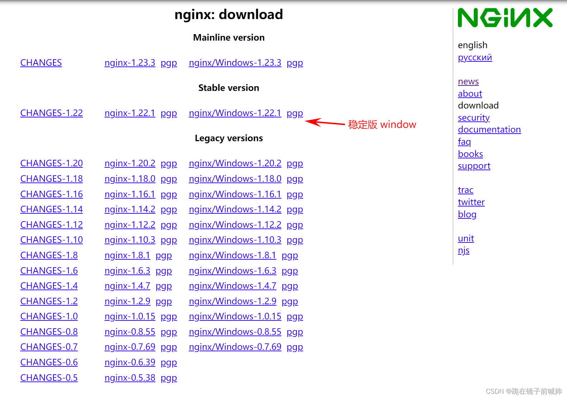Open the mainline CHANGES link
The image size is (567, 398).
[41, 63]
